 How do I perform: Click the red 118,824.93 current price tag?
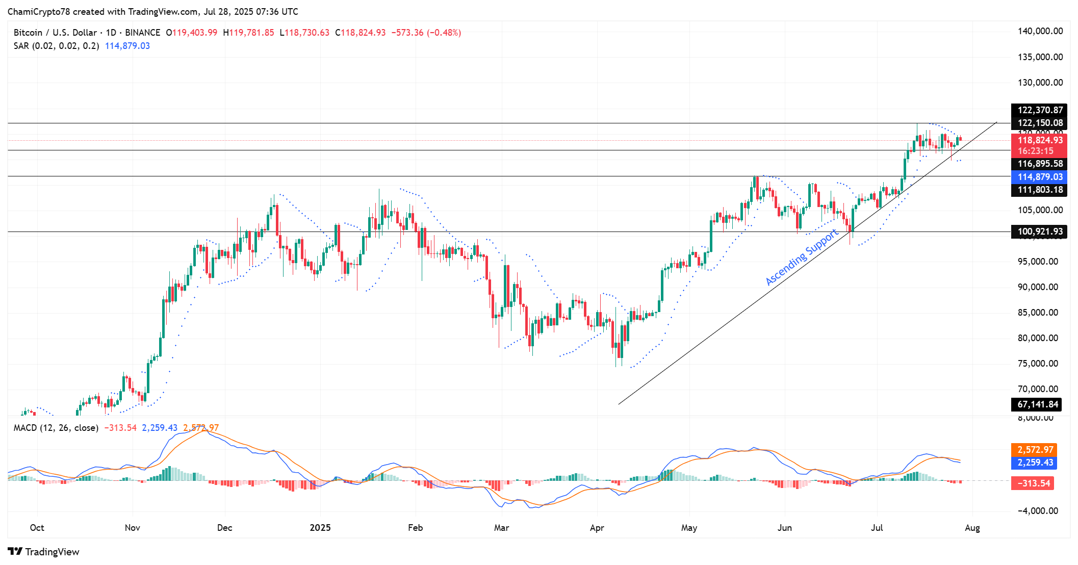click(x=1039, y=140)
